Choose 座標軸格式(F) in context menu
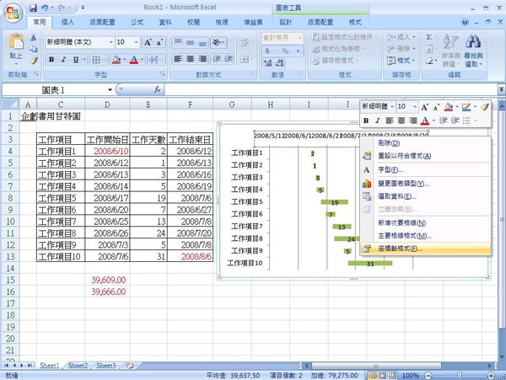Image resolution: width=506 pixels, height=380 pixels. (x=425, y=249)
